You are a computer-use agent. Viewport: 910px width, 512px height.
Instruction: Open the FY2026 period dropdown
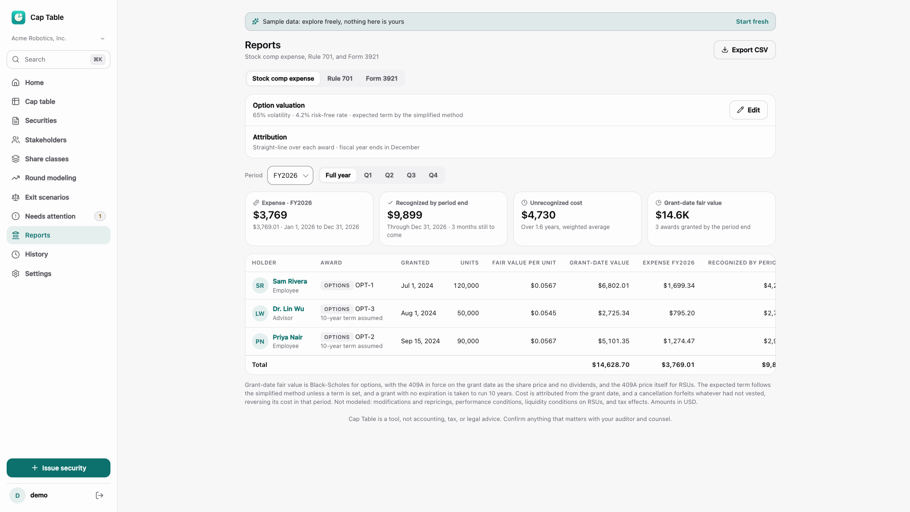click(x=290, y=175)
